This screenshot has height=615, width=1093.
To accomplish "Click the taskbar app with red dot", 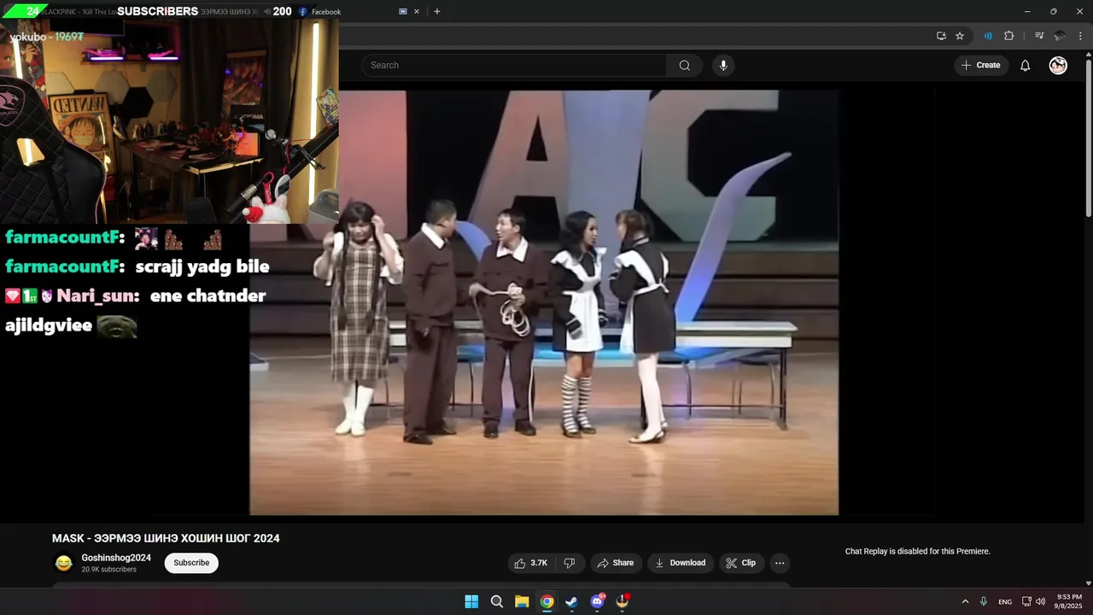I will point(622,601).
